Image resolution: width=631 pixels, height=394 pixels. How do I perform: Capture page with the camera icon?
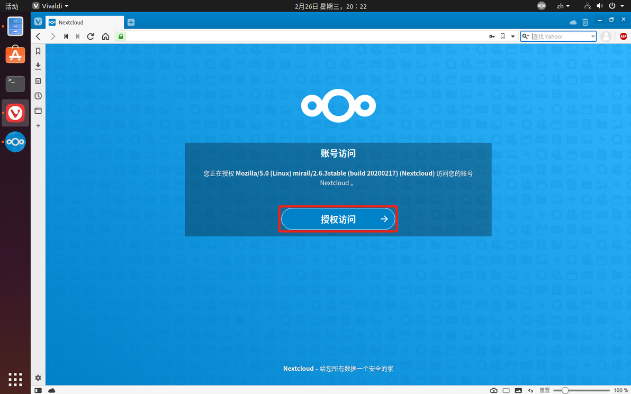494,390
